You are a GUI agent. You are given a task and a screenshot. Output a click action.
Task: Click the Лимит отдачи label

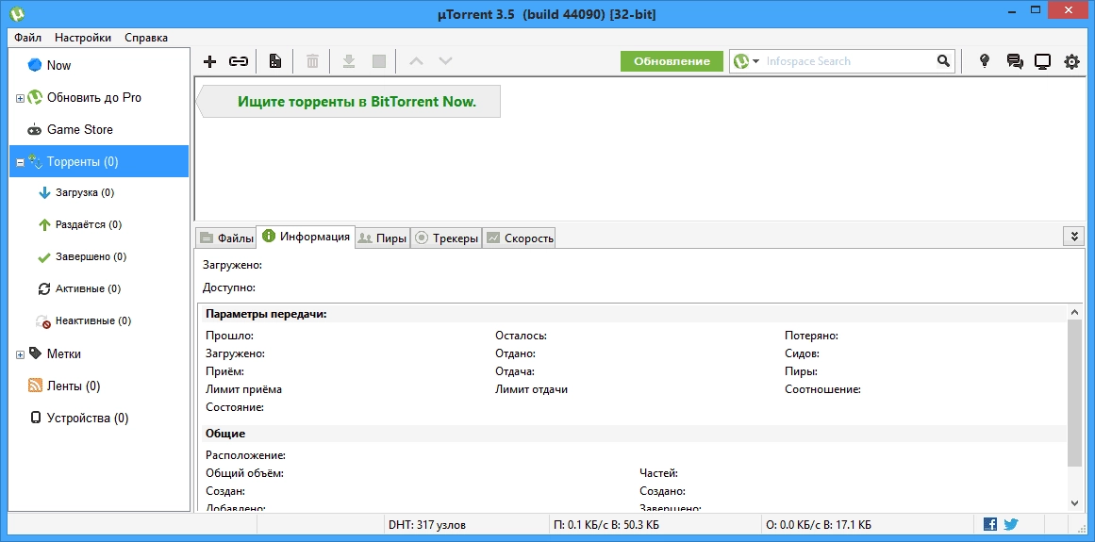point(531,389)
